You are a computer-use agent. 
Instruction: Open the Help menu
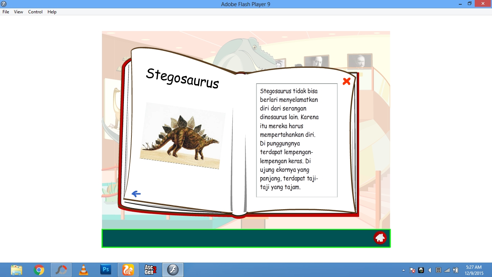click(52, 12)
